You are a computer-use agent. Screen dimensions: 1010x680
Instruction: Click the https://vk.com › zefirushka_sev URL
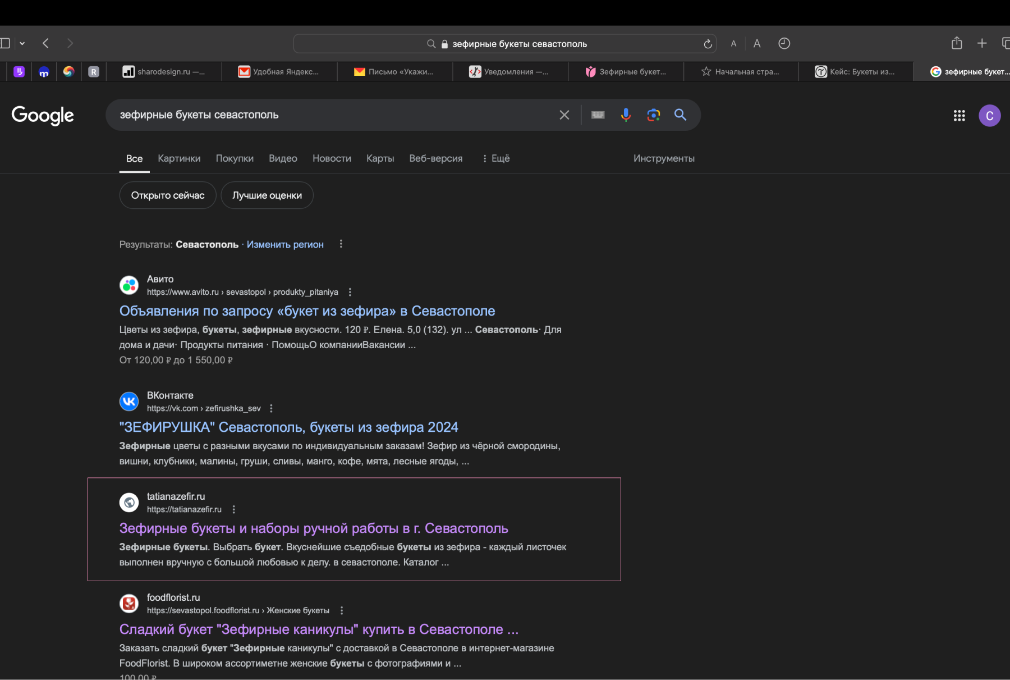click(204, 408)
